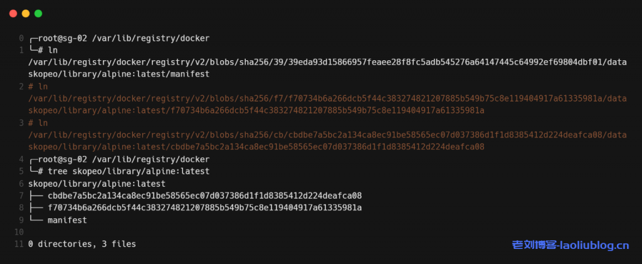Click the first root@sg-02 prompt line

point(119,38)
